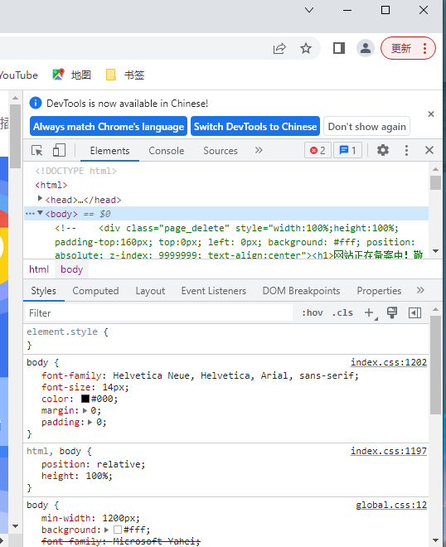
Task: Expand the margin shorthand property triangle
Action: pos(85,410)
